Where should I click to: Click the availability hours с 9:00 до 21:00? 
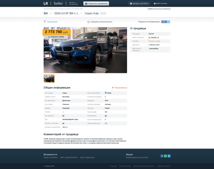pos(154,45)
